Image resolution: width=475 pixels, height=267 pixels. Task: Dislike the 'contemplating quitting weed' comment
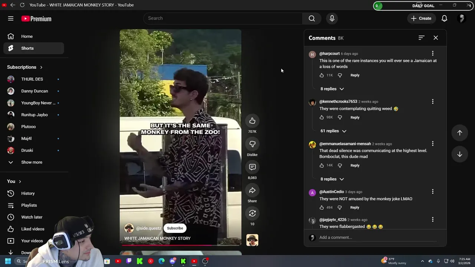(340, 117)
